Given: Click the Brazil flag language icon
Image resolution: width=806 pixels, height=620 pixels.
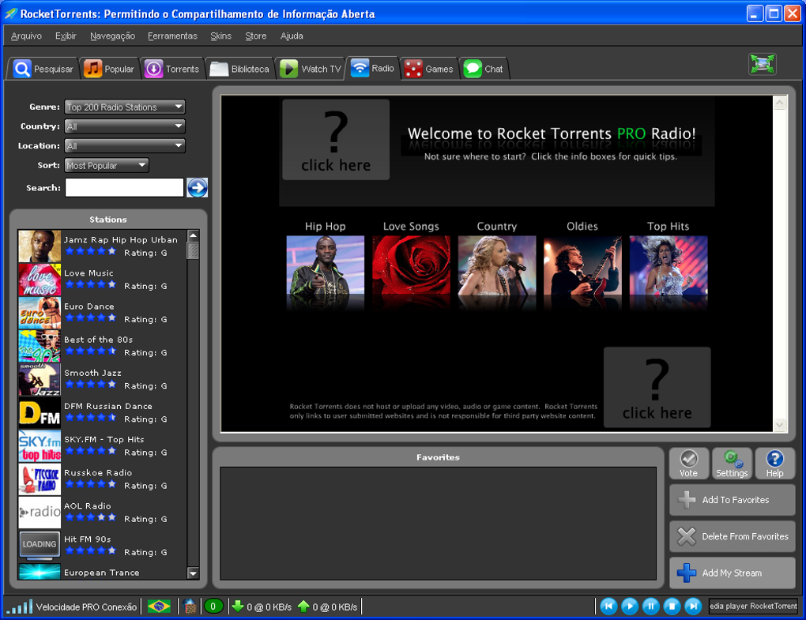Looking at the screenshot, I should (160, 607).
